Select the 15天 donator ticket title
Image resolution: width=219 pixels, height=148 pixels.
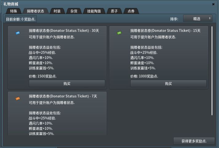click(x=165, y=31)
